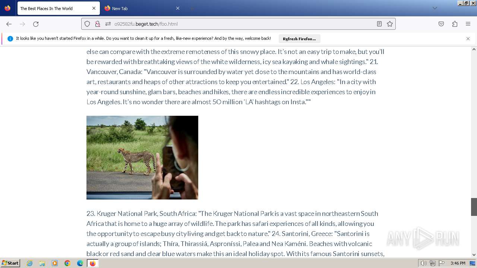The height and width of the screenshot is (268, 477).
Task: Open site permissions icon in address bar
Action: (x=108, y=24)
